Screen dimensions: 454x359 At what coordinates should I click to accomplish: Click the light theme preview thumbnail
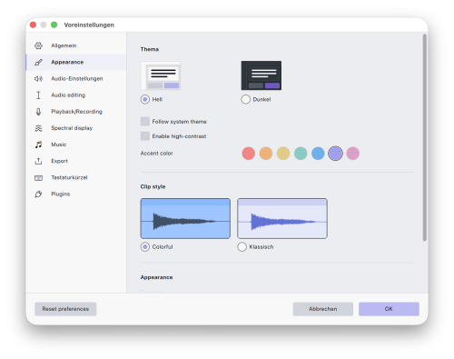(x=161, y=75)
